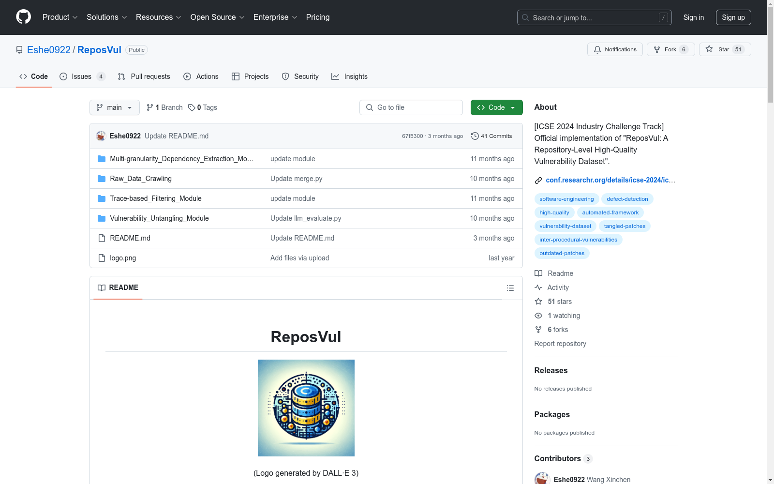Viewport: 774px width, 484px height.
Task: Click the eye icon beside 1 watching
Action: click(538, 316)
